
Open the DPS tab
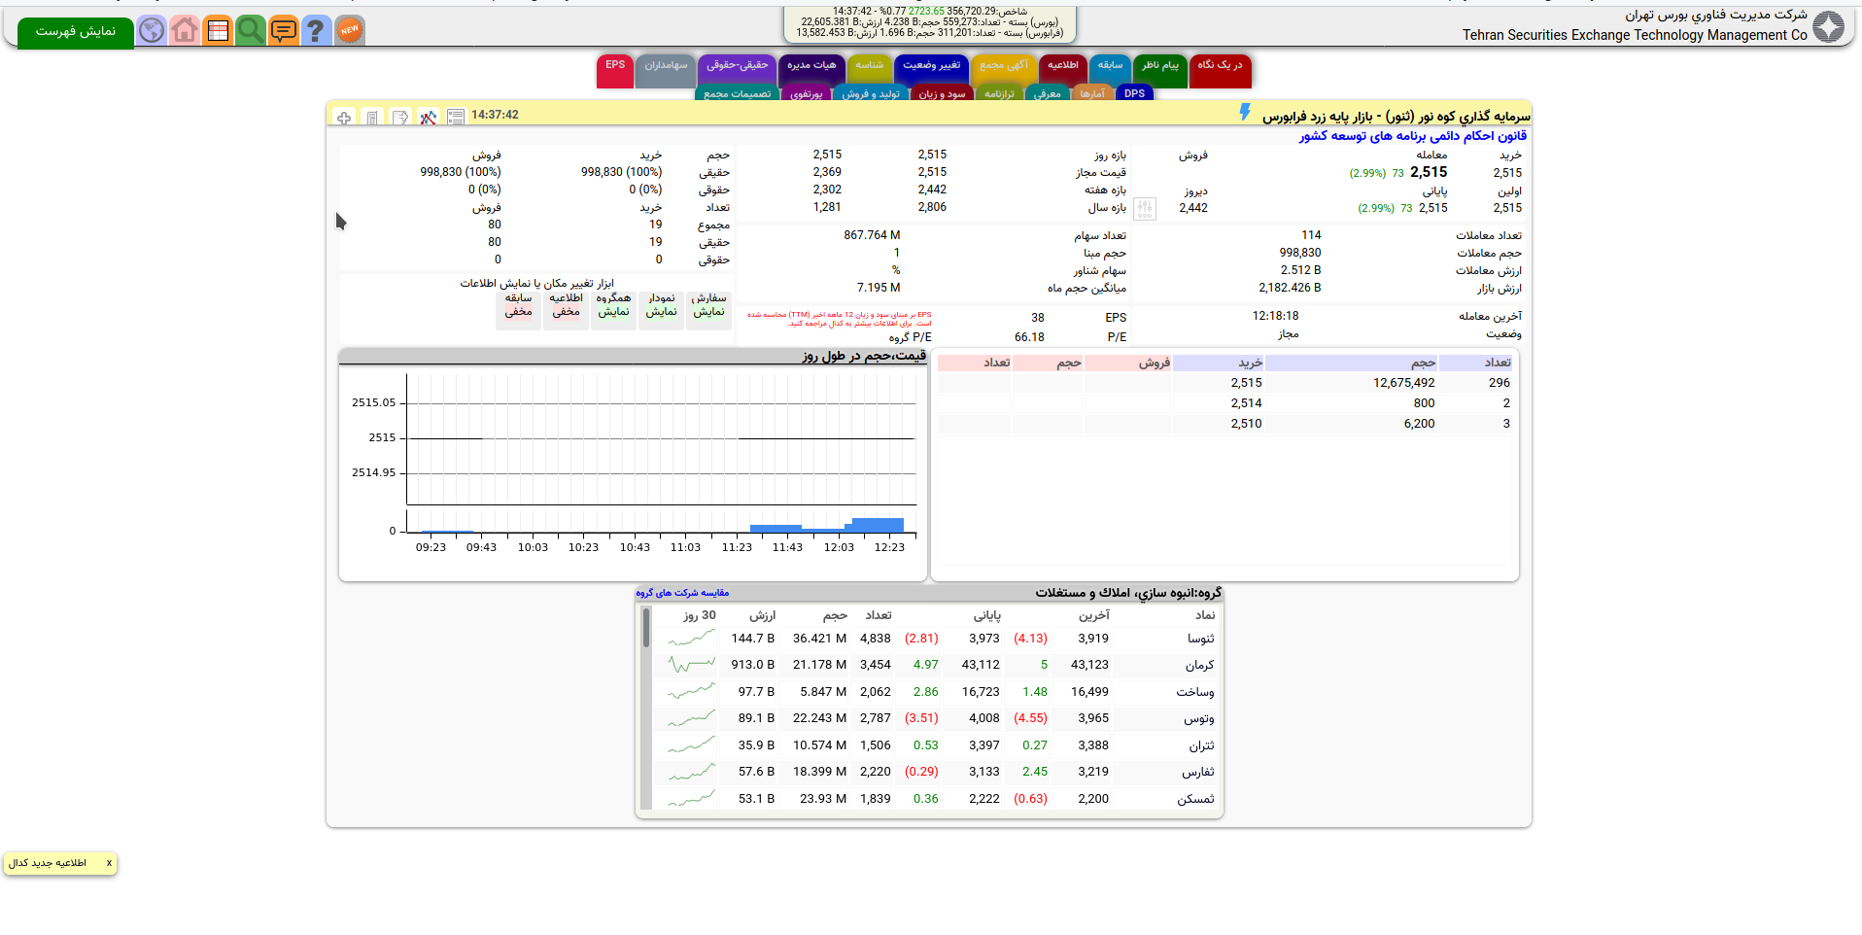tap(1134, 93)
